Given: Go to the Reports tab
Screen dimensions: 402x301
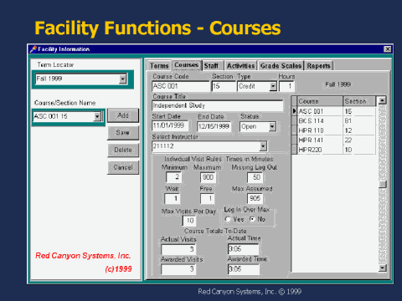Looking at the screenshot, I should point(318,66).
